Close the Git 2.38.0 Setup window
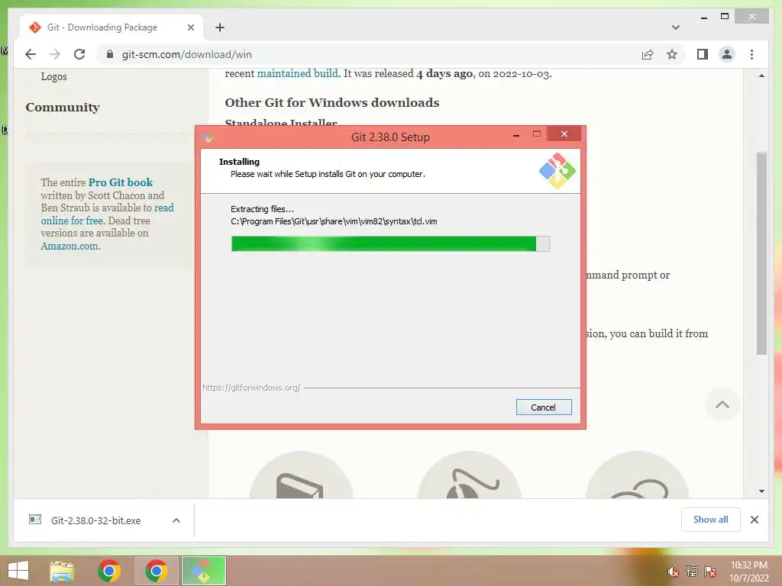 coord(564,134)
